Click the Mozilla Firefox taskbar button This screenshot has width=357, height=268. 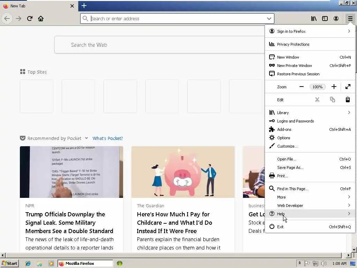click(85, 263)
